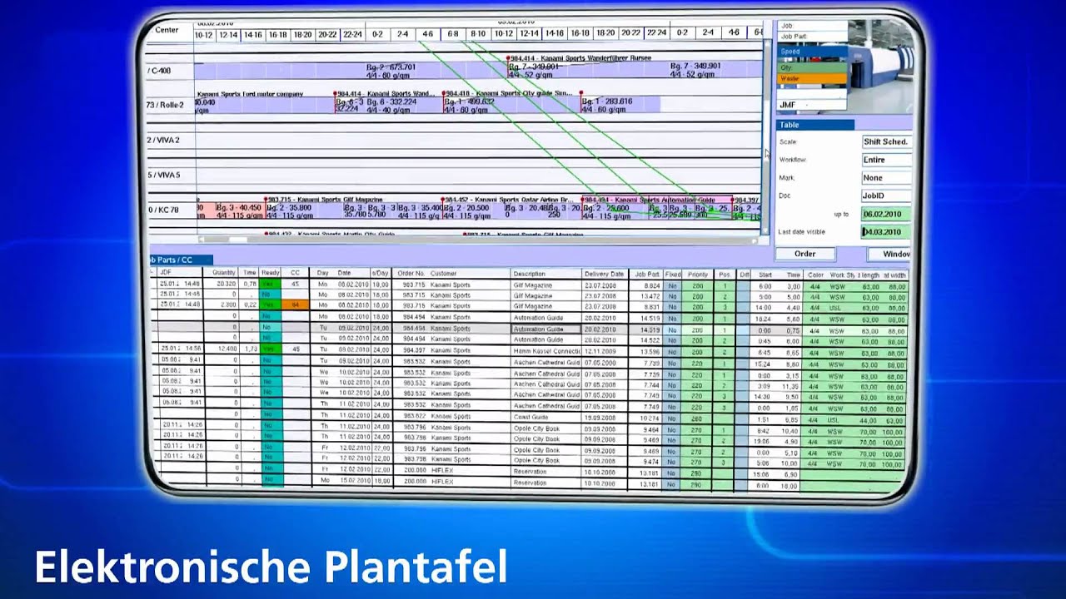Click the orange CC cell showing 64
Image resolution: width=1066 pixels, height=599 pixels.
(295, 305)
